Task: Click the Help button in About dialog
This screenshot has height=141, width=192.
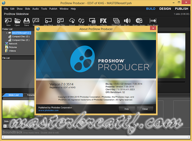Action: point(127,109)
